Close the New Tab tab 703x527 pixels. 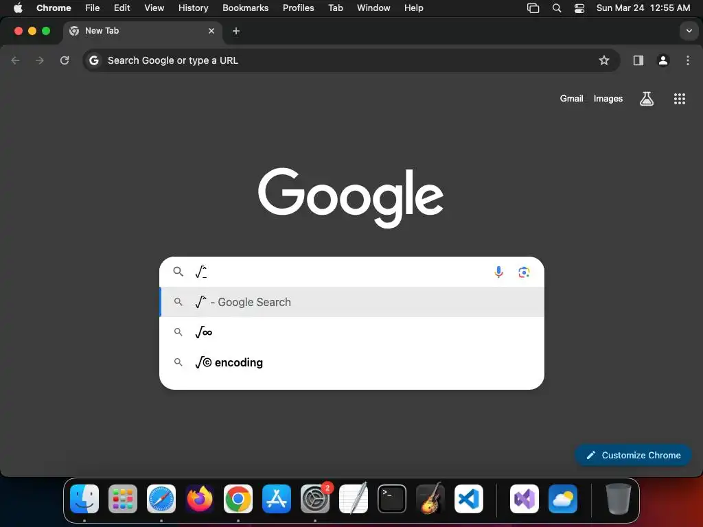(211, 31)
